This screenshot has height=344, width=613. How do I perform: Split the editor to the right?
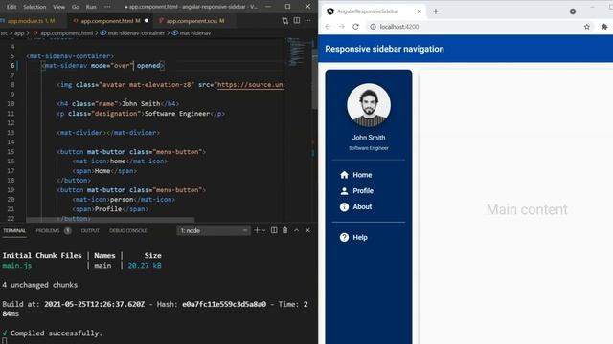tap(297, 21)
